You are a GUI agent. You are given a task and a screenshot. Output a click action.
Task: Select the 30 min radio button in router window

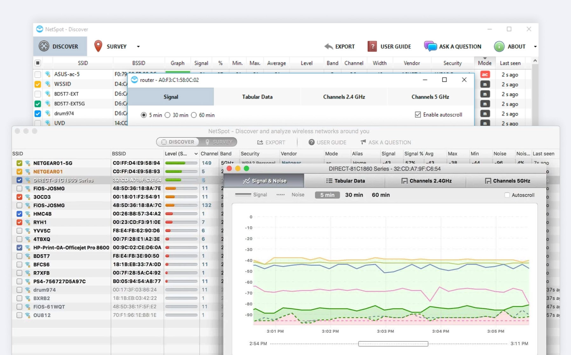[x=168, y=115]
